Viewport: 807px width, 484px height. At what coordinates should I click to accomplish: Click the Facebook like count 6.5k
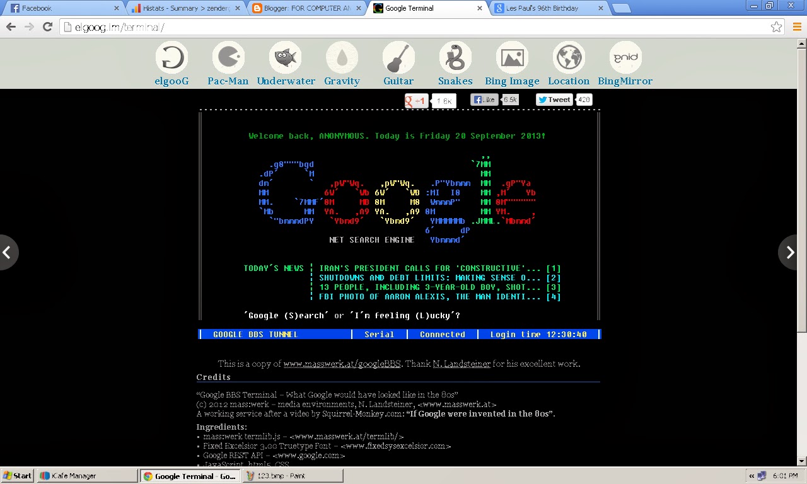coord(510,100)
